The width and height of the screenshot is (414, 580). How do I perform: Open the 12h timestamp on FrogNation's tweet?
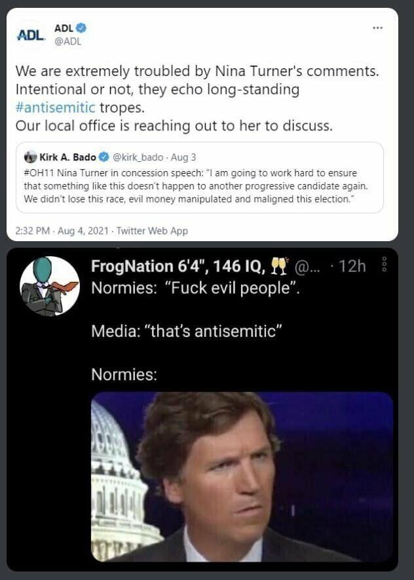[352, 267]
